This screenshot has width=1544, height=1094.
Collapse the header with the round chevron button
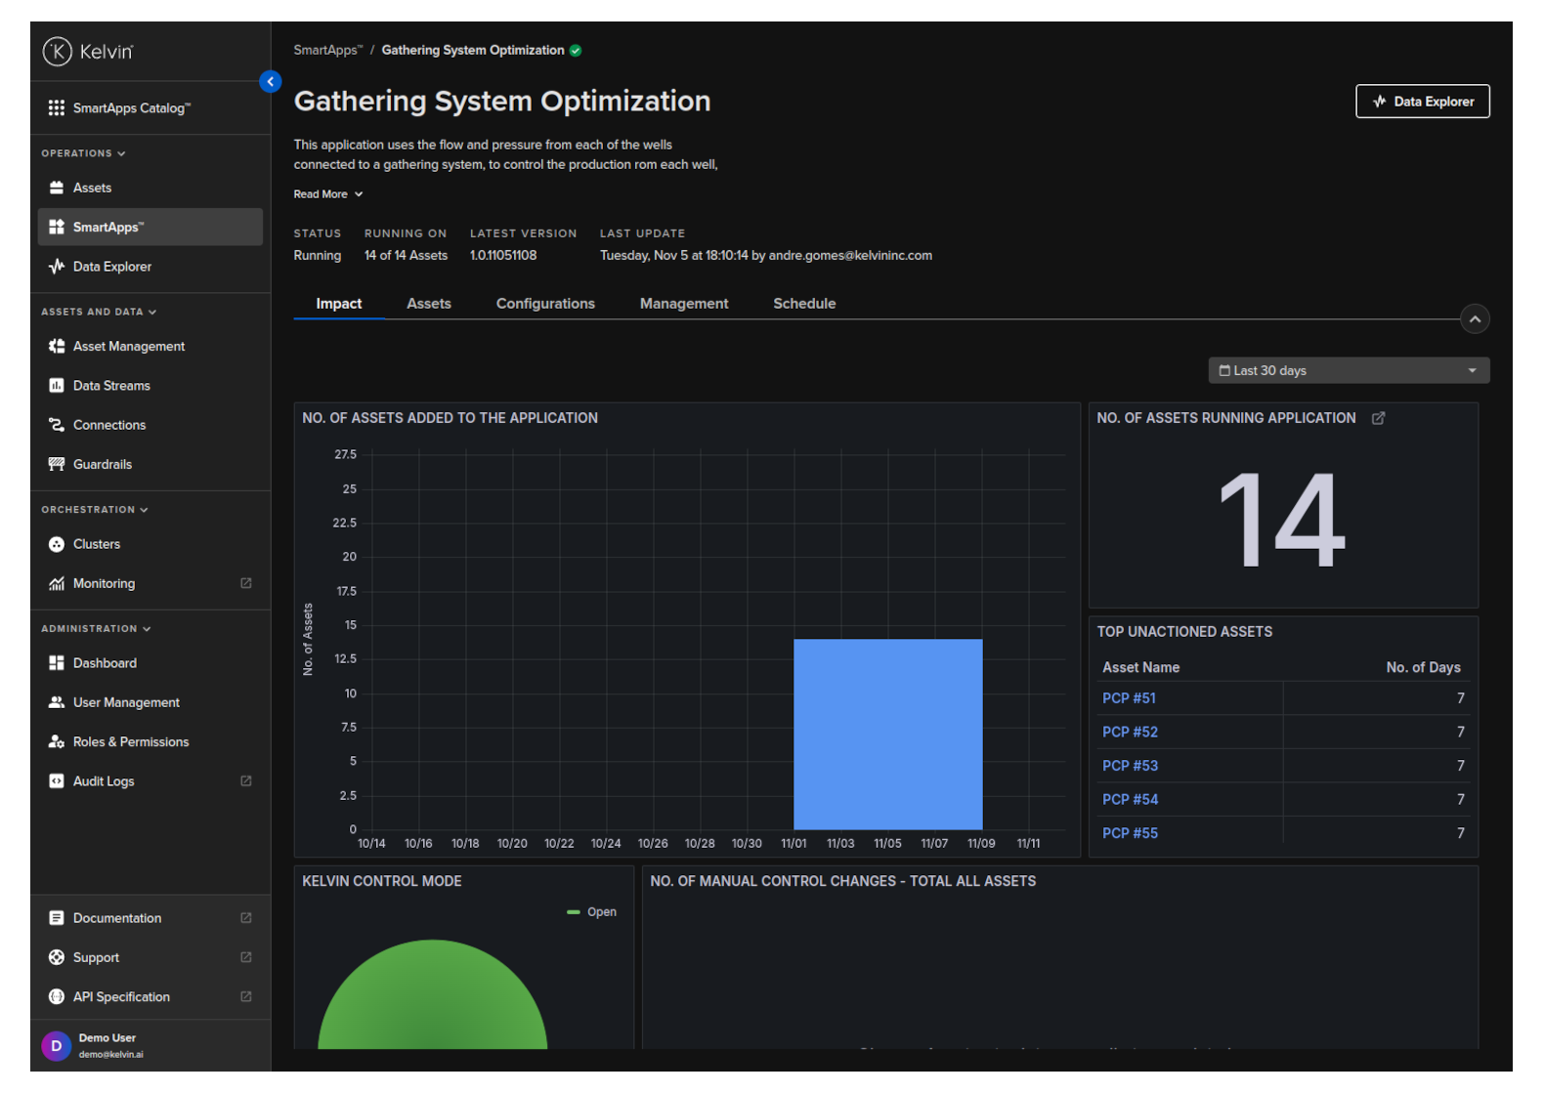click(x=1475, y=319)
